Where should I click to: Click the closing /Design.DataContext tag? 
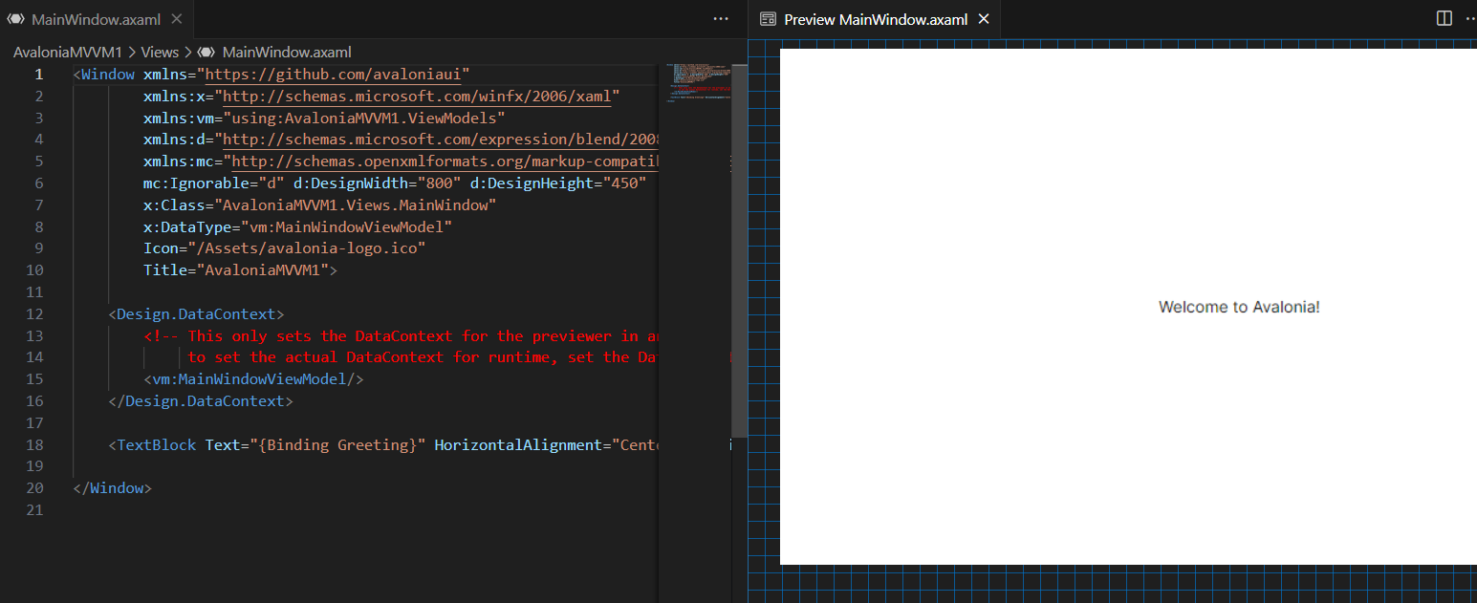point(201,401)
